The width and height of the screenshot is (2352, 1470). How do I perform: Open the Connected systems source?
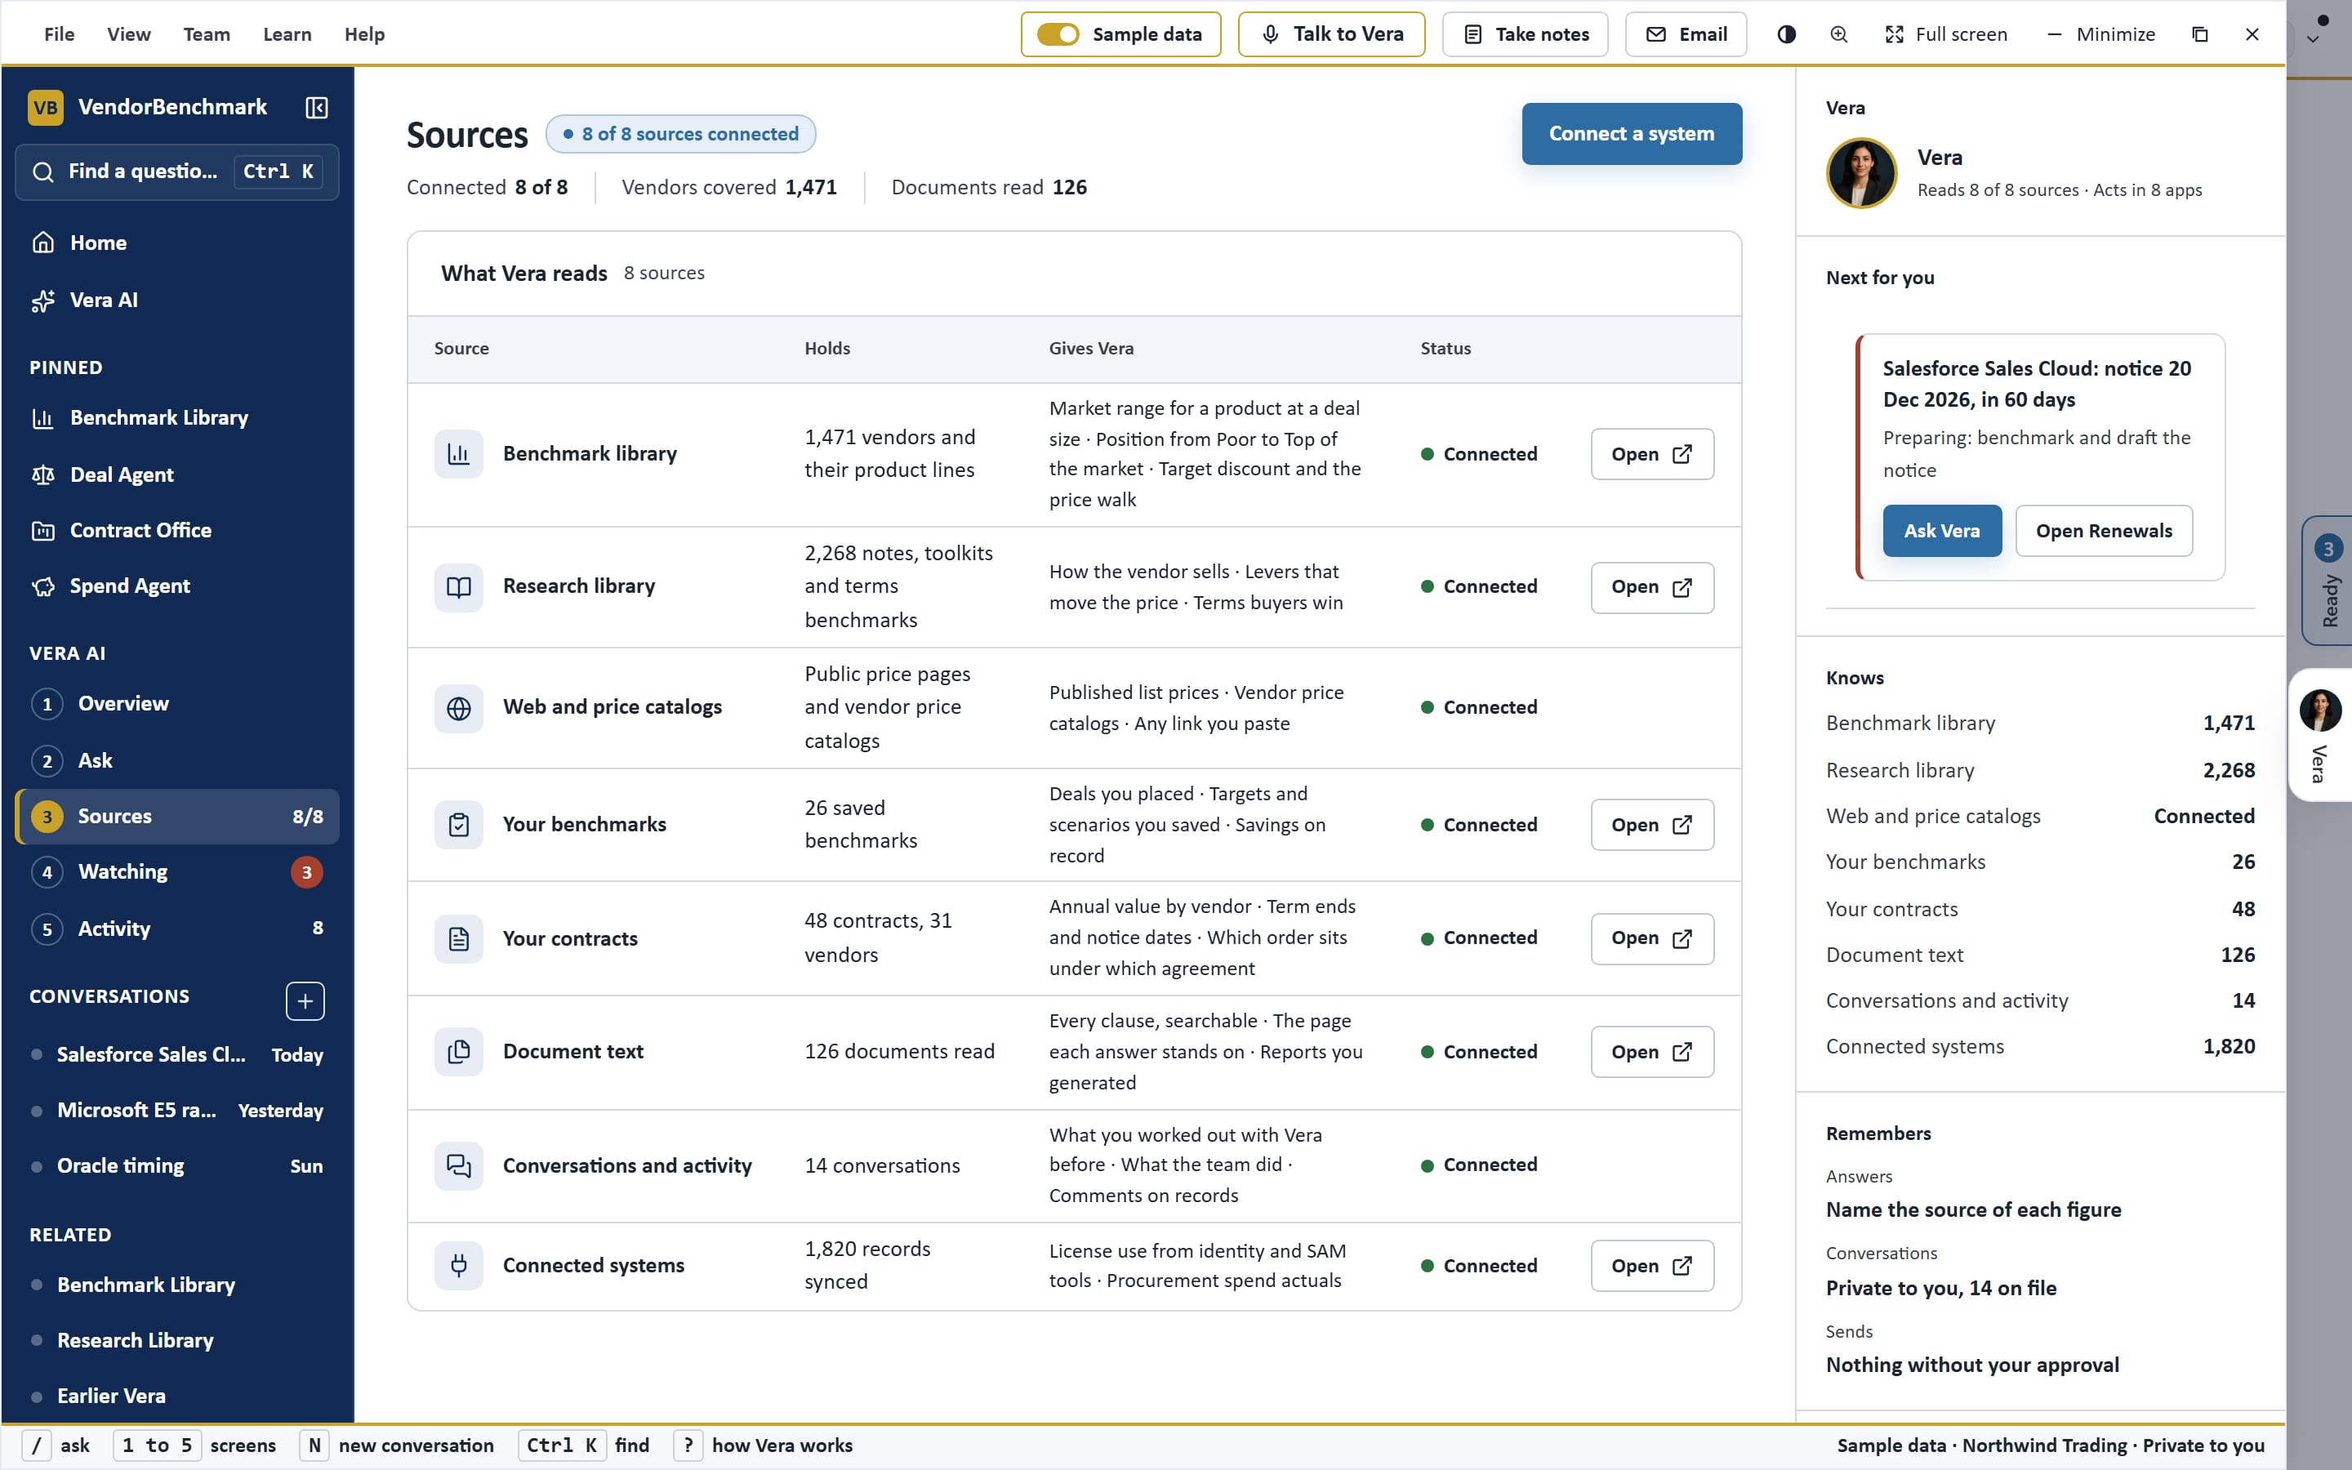tap(1652, 1266)
